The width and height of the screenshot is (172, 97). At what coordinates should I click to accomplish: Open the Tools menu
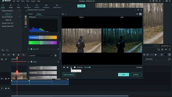tap(23, 1)
